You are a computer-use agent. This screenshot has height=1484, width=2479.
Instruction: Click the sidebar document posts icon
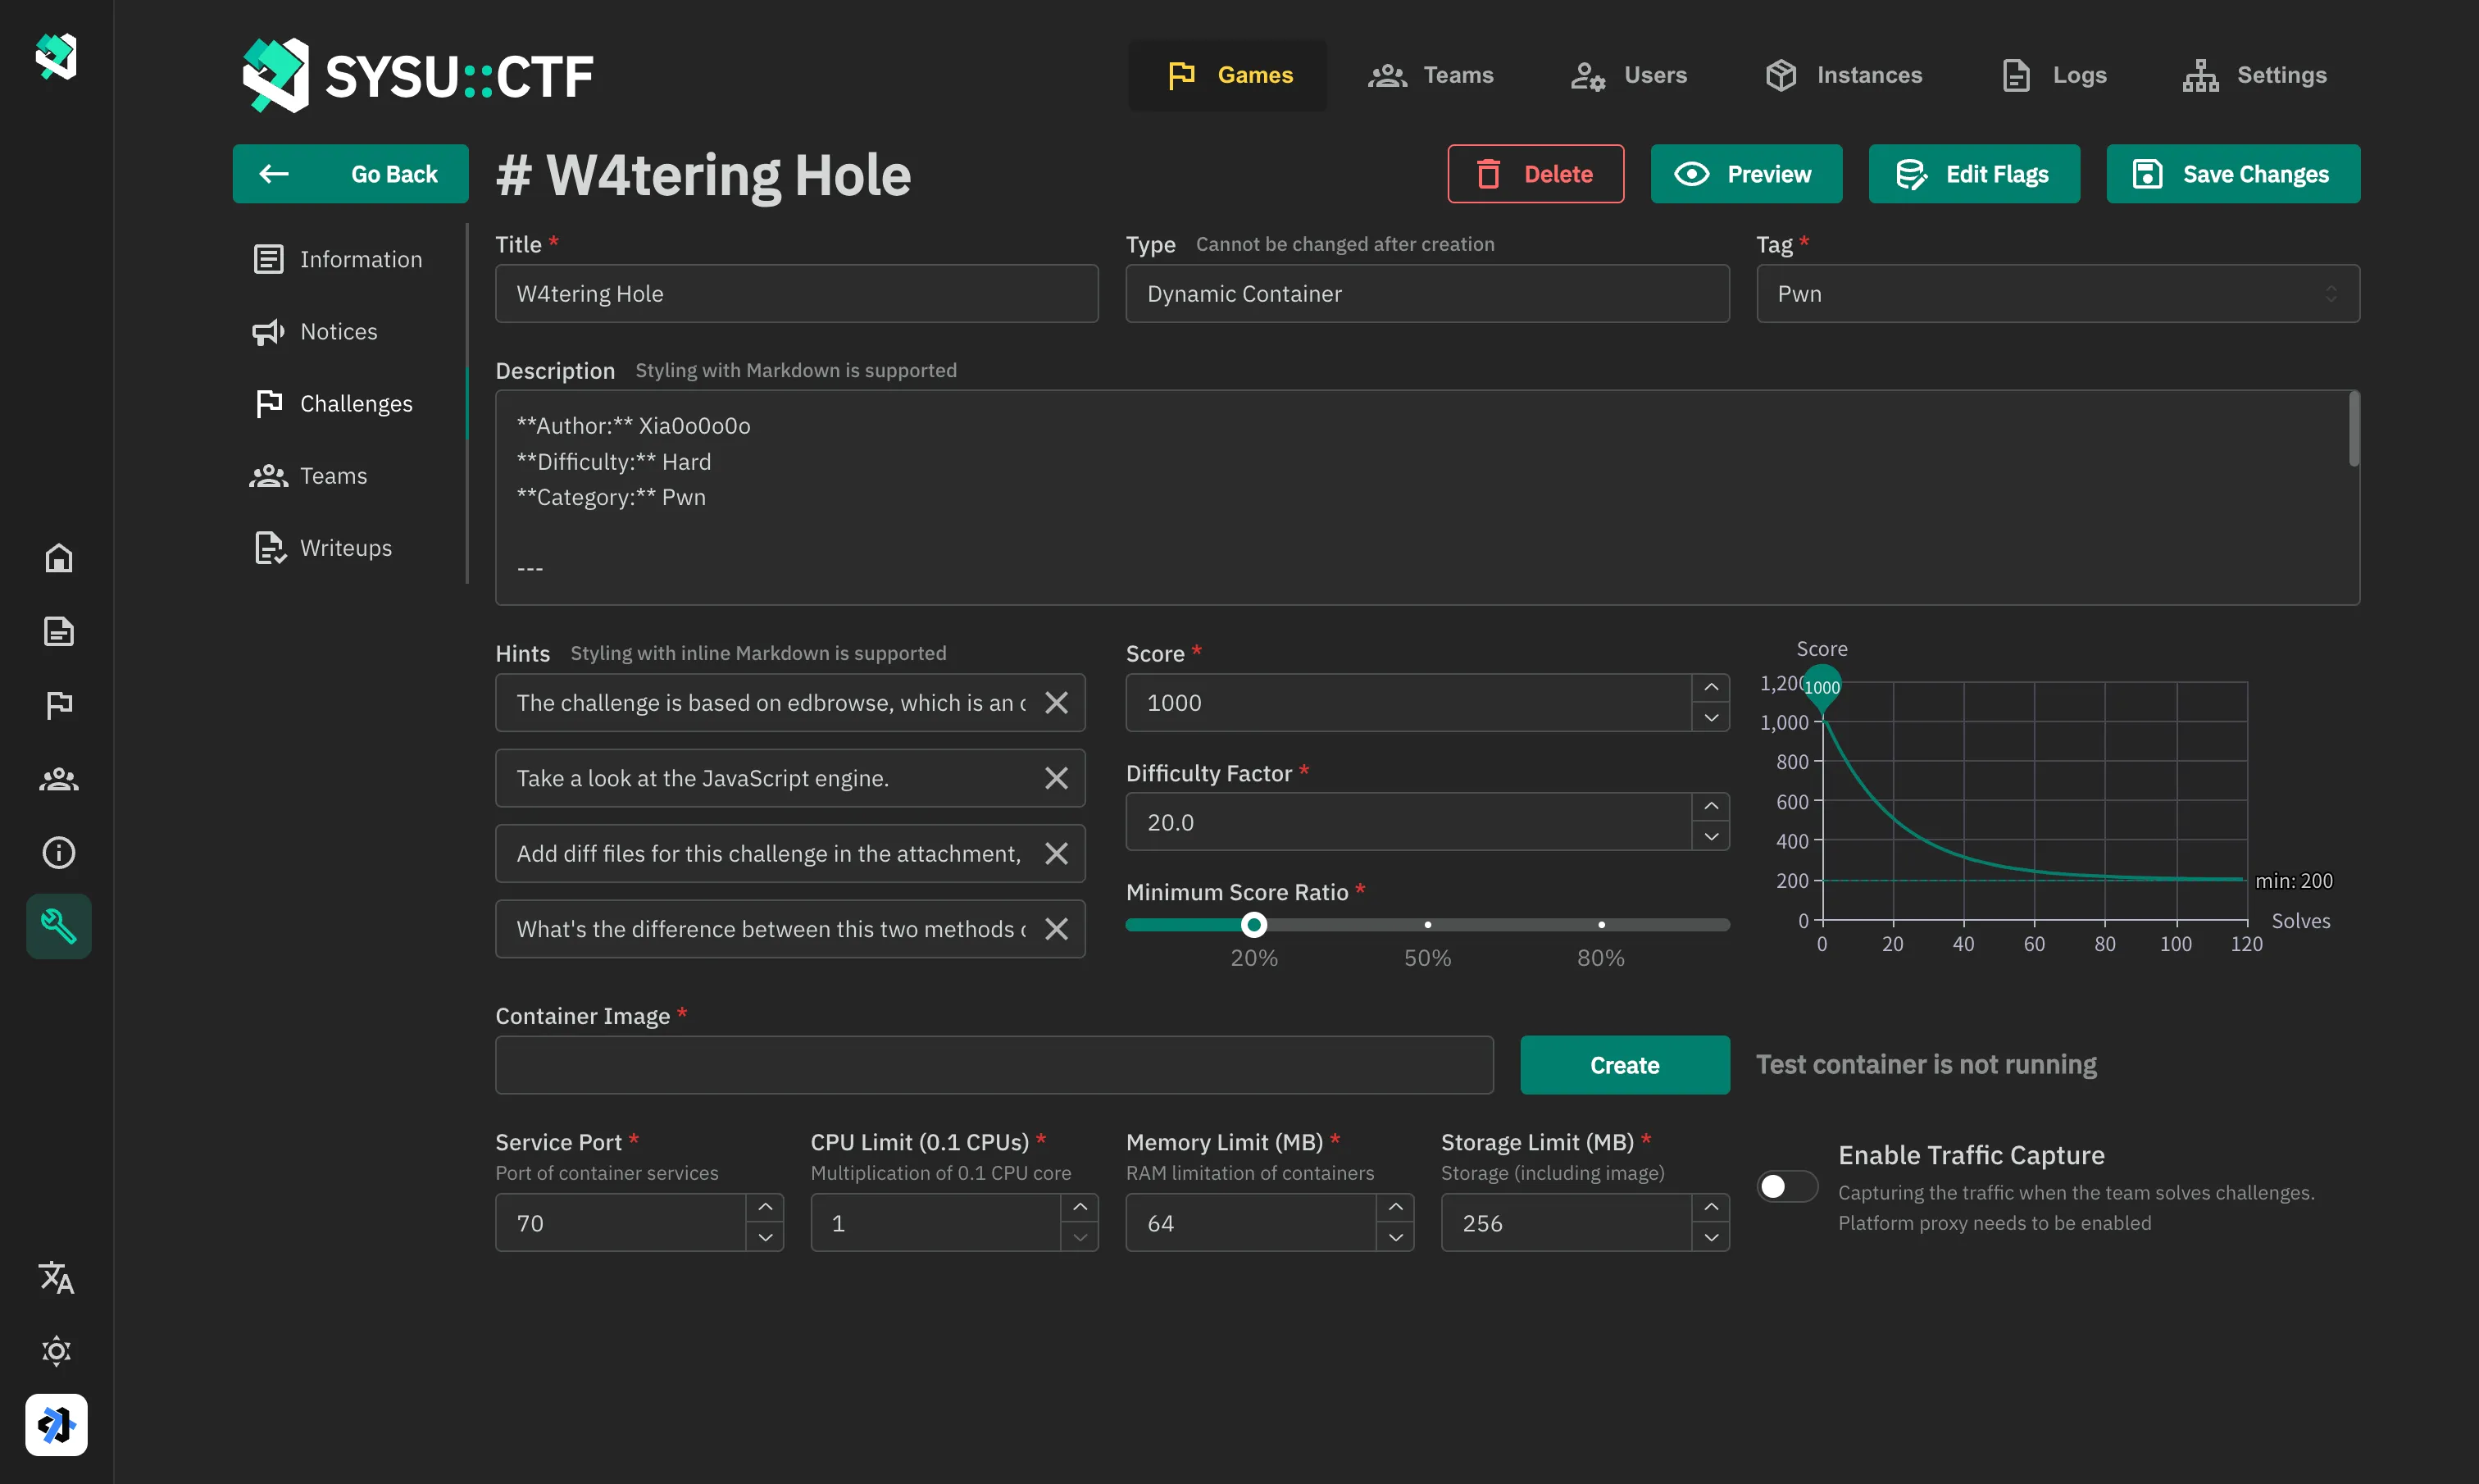click(58, 632)
